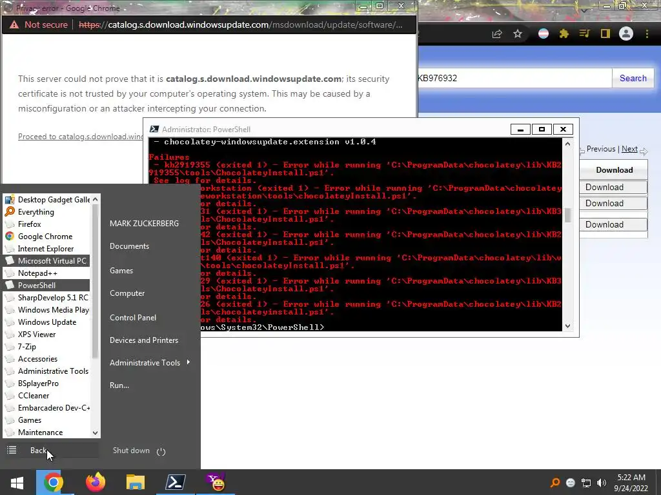Open the Chrome profile avatar

point(626,34)
